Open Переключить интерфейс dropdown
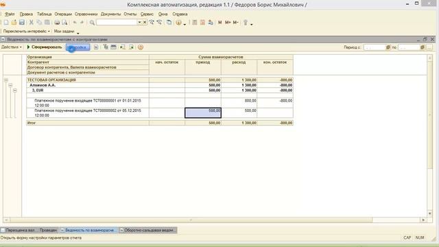The width and height of the screenshot is (439, 247). [27, 31]
